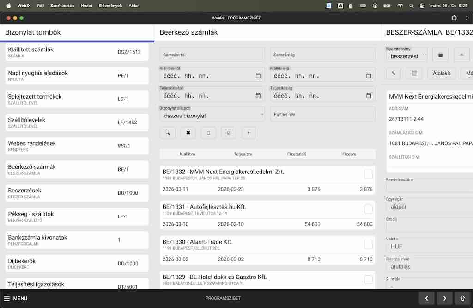Click the printer icon button
This screenshot has width=473, height=308.
440,55
